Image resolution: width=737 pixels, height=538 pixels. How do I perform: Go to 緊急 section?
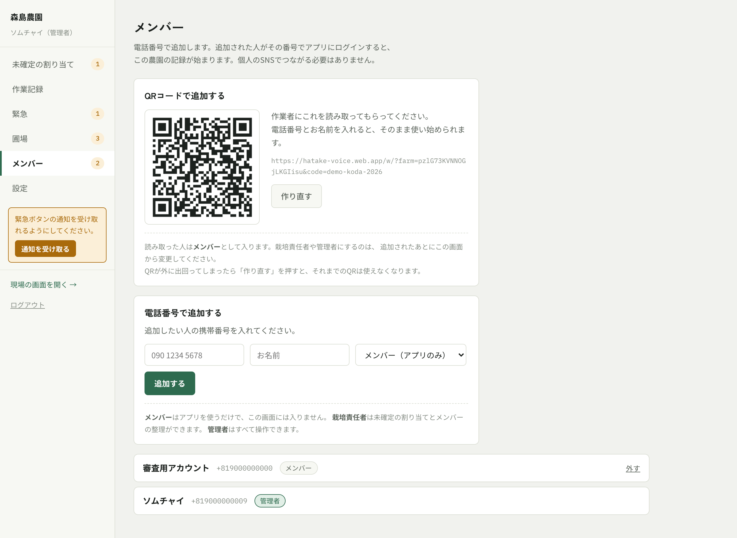57,114
